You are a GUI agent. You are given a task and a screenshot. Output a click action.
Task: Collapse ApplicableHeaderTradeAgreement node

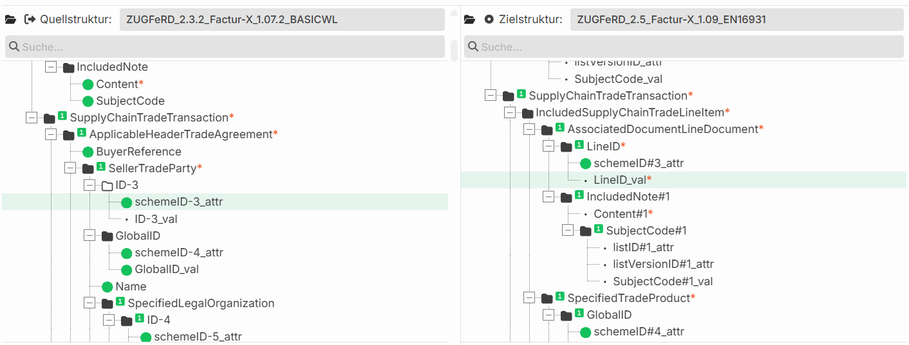pyautogui.click(x=51, y=134)
